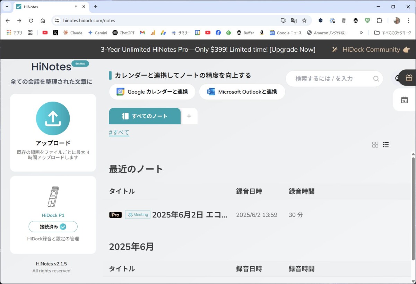
Task: Click the #すべて tag filter
Action: tap(119, 132)
